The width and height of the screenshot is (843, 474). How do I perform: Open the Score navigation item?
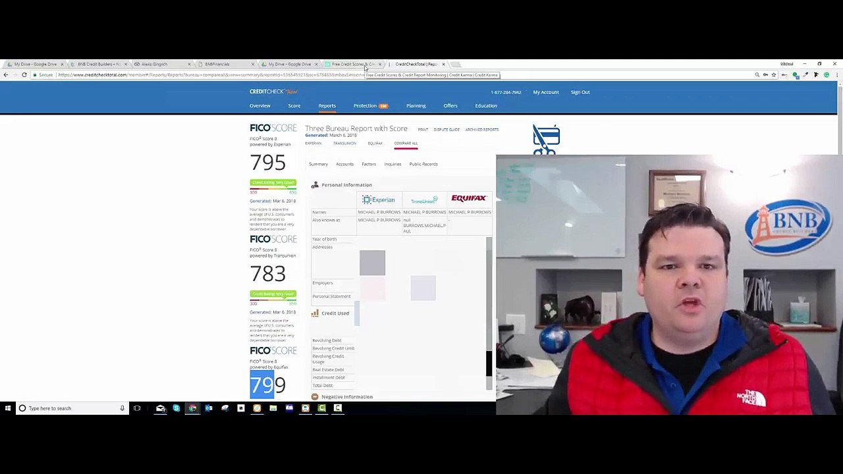coord(294,106)
